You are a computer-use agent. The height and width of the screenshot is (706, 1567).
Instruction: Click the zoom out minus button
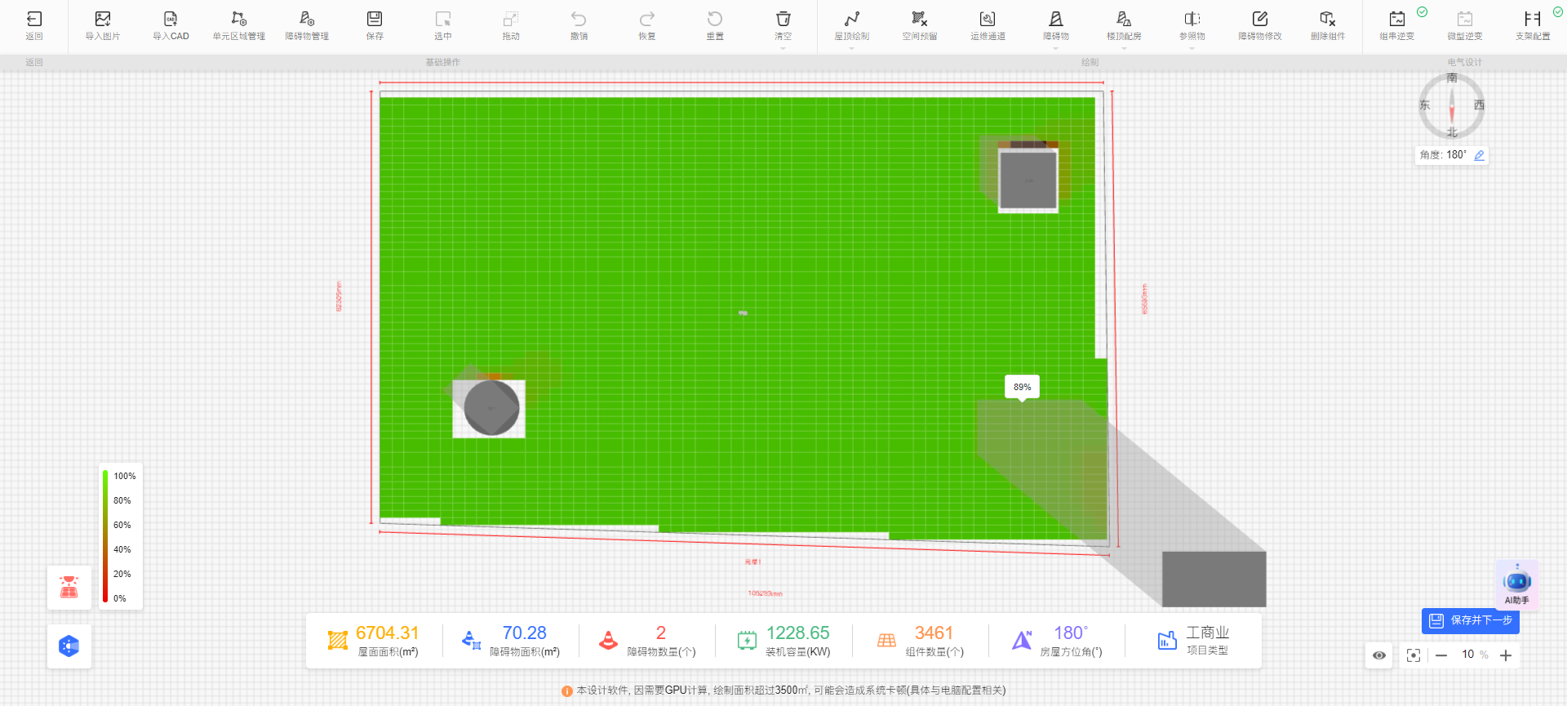click(x=1441, y=655)
